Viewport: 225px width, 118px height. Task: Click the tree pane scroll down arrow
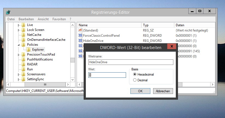[73, 80]
